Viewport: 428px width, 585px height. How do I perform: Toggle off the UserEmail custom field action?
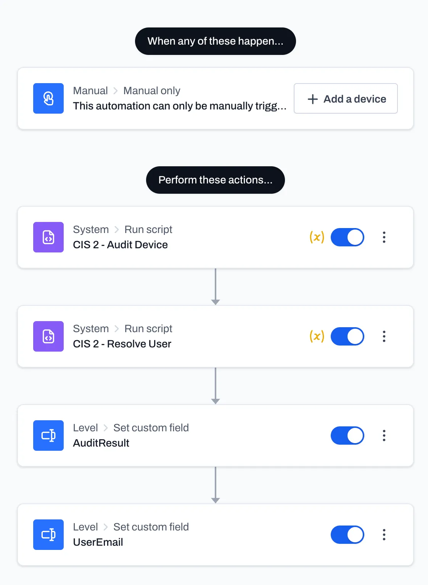347,535
